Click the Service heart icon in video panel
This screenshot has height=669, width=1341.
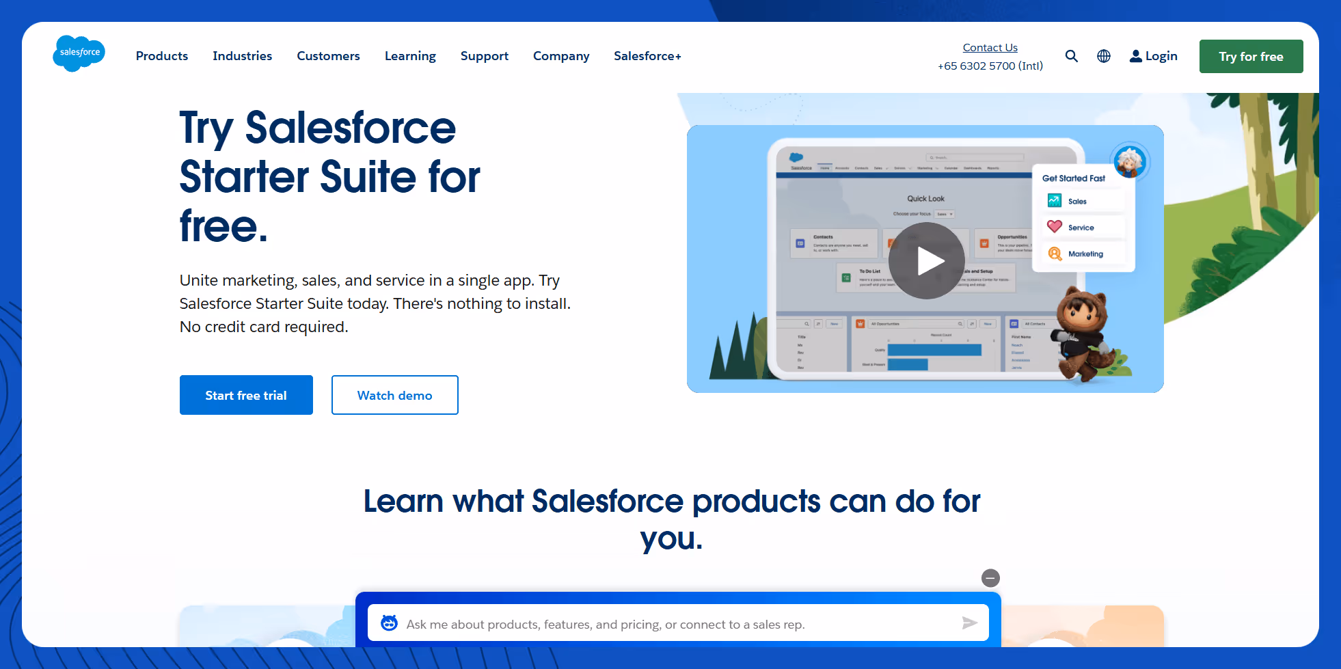[1055, 227]
